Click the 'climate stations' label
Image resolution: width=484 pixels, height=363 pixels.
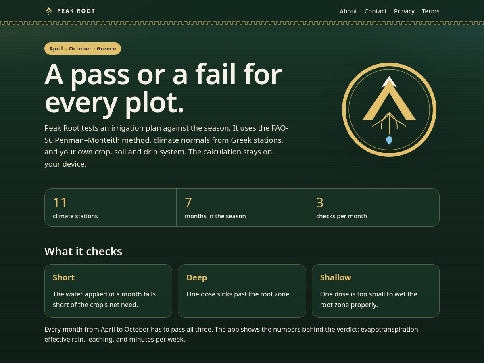[75, 216]
